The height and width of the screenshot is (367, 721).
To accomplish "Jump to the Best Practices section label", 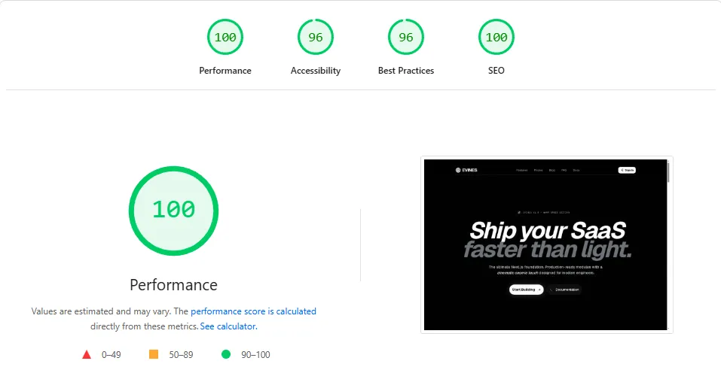I will point(406,71).
